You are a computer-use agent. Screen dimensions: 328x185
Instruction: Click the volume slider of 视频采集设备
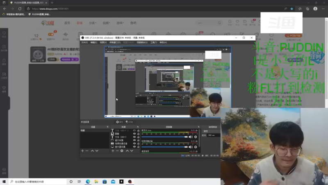point(165,147)
